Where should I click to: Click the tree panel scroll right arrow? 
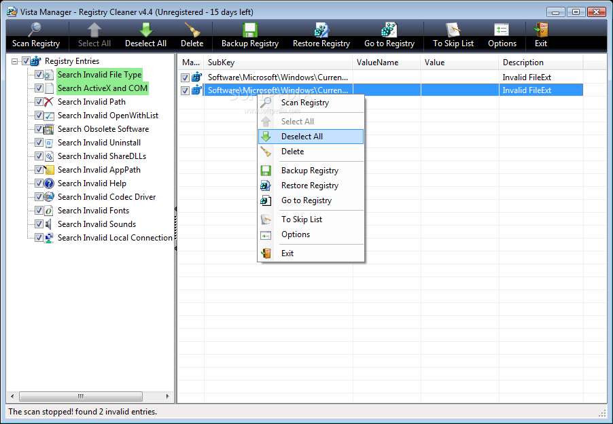(x=168, y=396)
